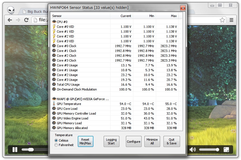Mute the video with the speaker icon
This screenshot has width=241, height=160.
coord(193,150)
